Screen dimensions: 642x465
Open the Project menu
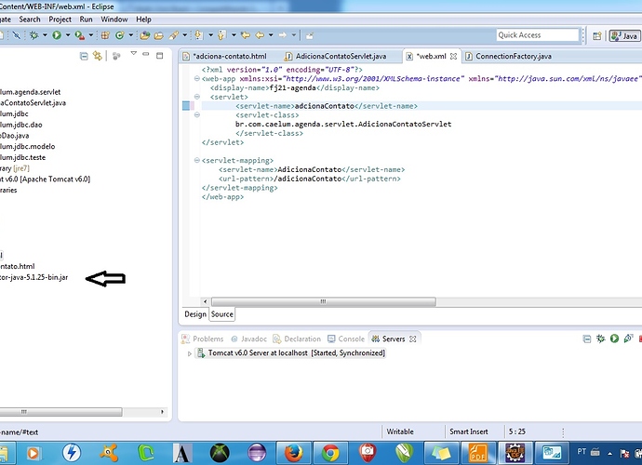tap(60, 19)
